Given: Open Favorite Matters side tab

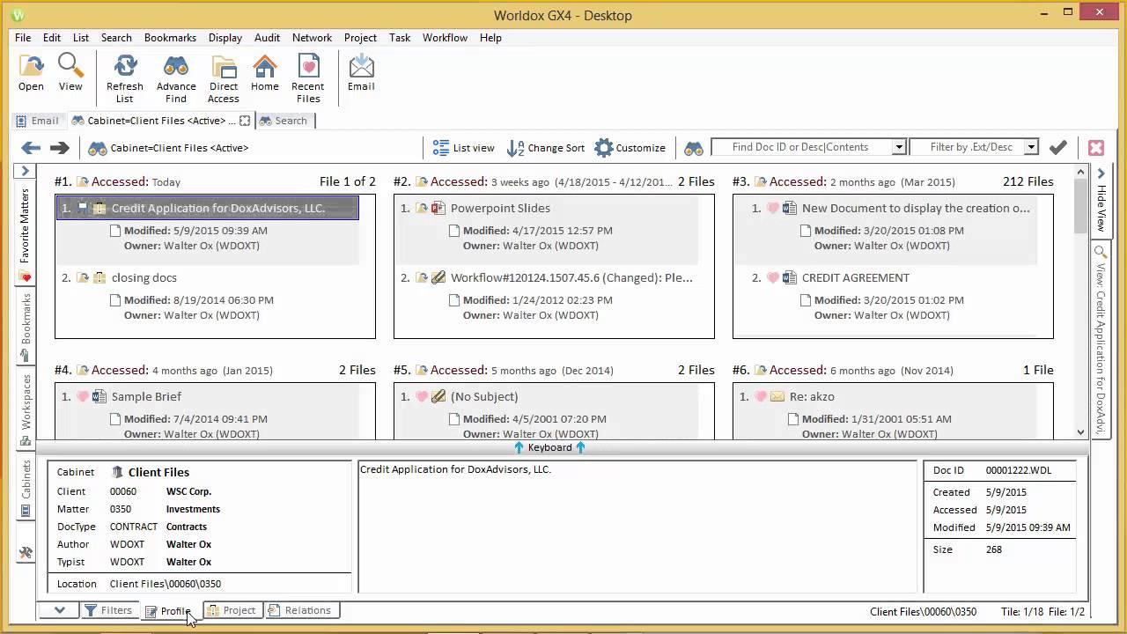Looking at the screenshot, I should click(x=25, y=232).
